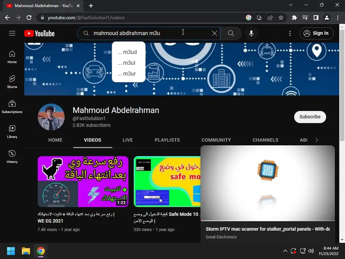Click the Sign in button
Viewport: 345px width, 259px height.
(x=316, y=33)
